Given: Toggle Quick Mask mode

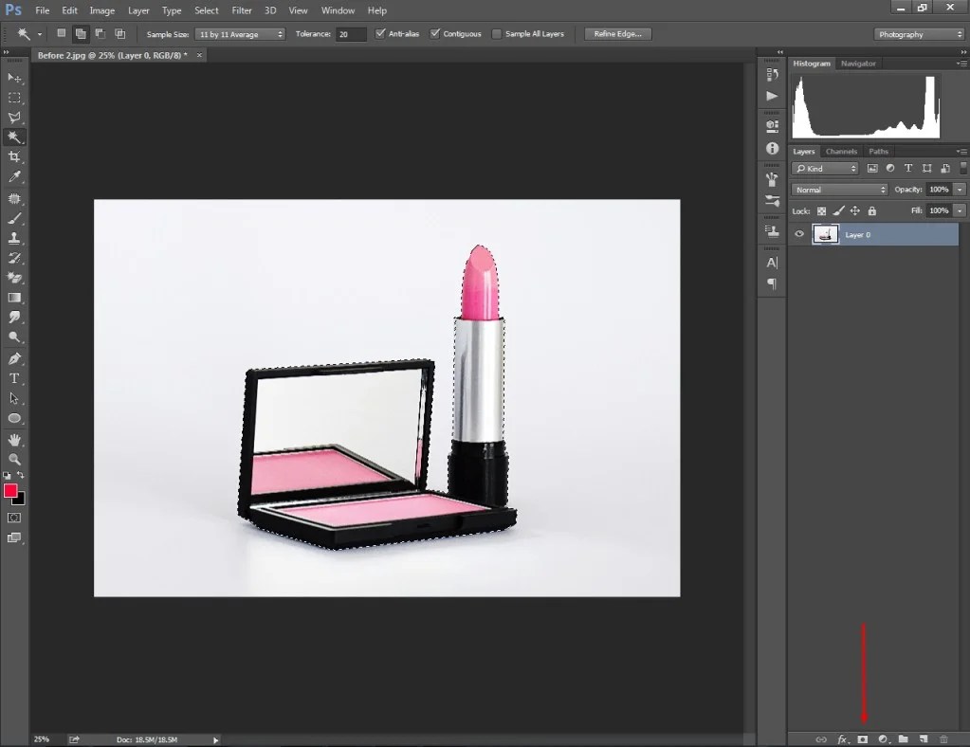Looking at the screenshot, I should pos(14,518).
